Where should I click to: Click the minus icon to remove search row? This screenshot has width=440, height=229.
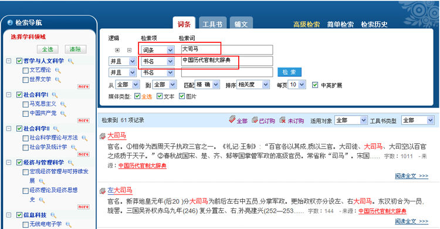tap(129, 50)
